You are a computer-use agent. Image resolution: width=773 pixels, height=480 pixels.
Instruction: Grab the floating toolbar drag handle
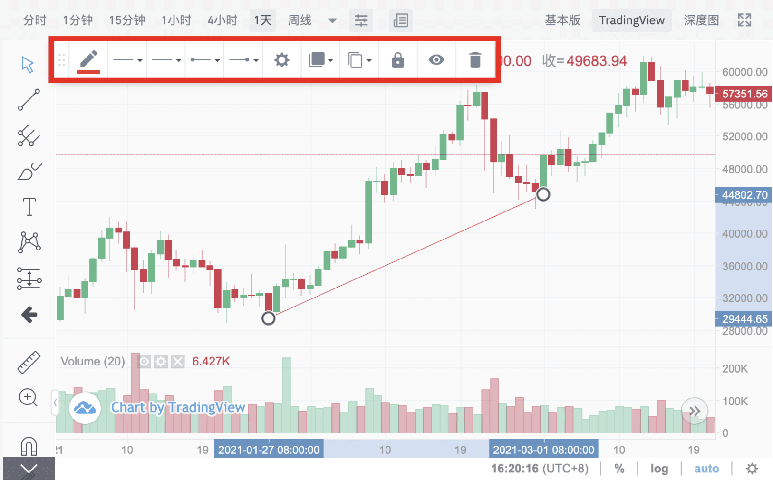tap(61, 60)
